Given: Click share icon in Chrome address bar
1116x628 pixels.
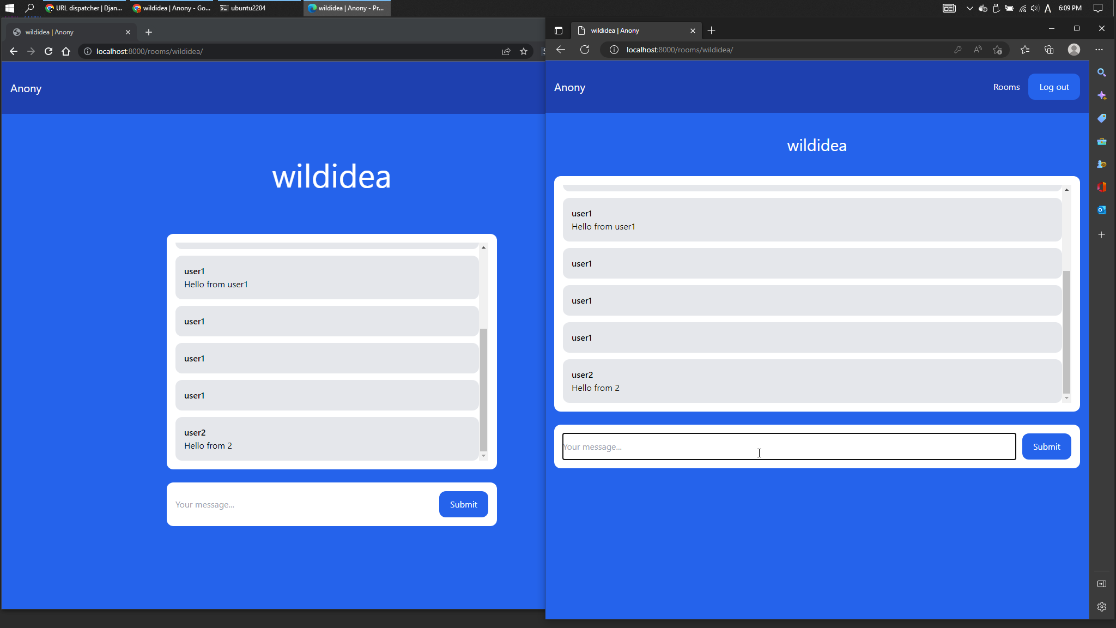Looking at the screenshot, I should 506,51.
